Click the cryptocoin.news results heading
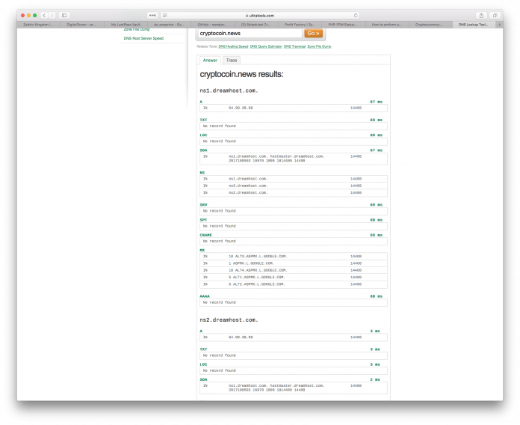Image resolution: width=520 pixels, height=425 pixels. pyautogui.click(x=242, y=74)
